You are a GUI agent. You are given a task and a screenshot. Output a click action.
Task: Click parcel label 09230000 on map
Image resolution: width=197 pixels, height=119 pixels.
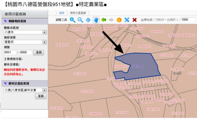[x=178, y=113]
